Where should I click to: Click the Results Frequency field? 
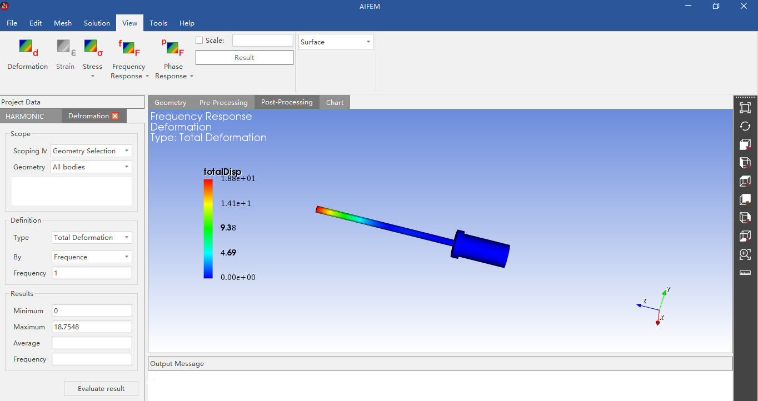92,359
